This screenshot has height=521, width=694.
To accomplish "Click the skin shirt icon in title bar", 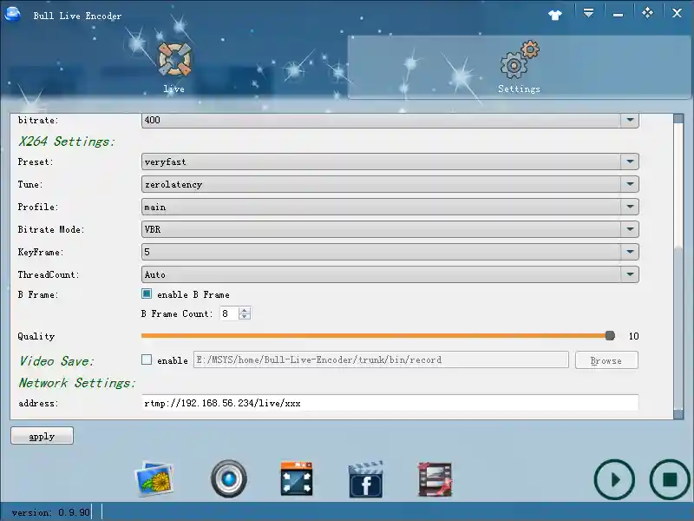I will (554, 15).
